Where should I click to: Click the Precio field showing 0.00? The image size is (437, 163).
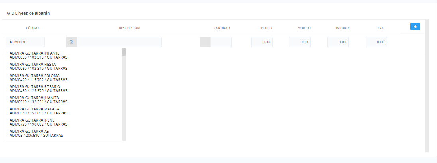[x=262, y=42]
